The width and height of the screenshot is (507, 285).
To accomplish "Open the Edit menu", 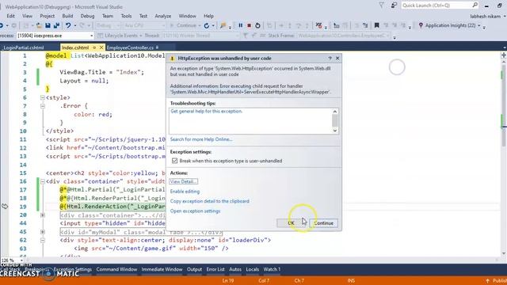I will click(x=10, y=16).
